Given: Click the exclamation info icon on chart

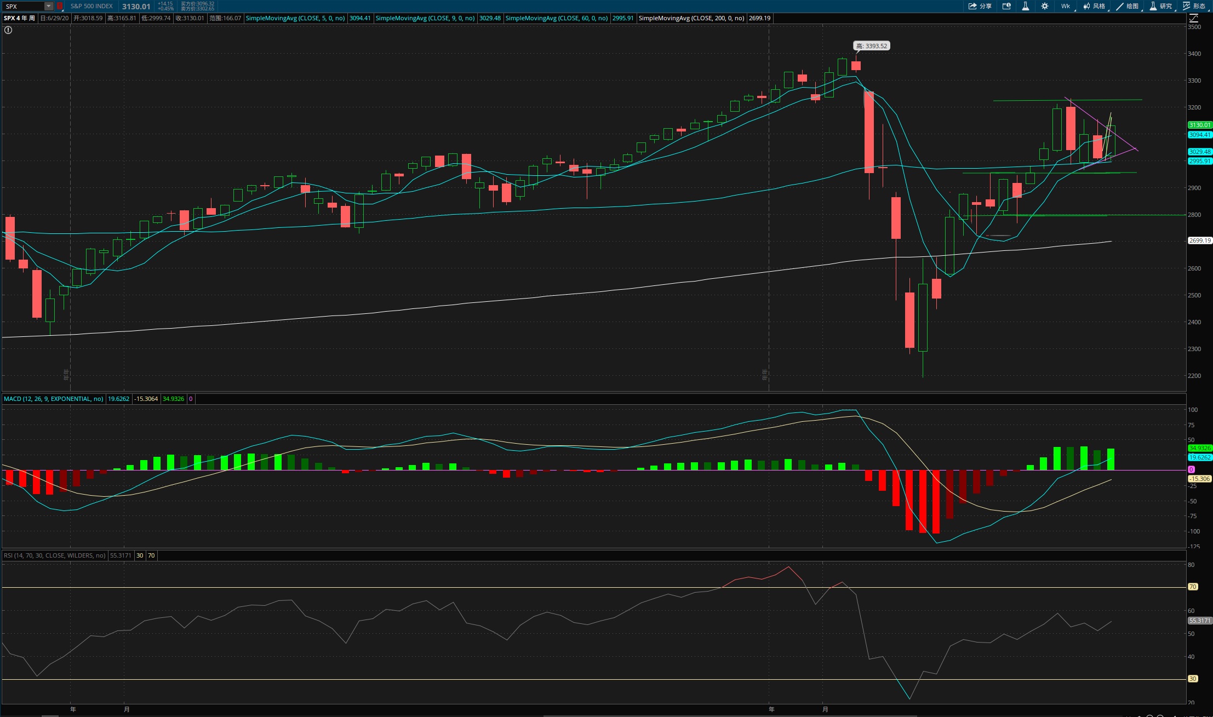Looking at the screenshot, I should click(8, 30).
